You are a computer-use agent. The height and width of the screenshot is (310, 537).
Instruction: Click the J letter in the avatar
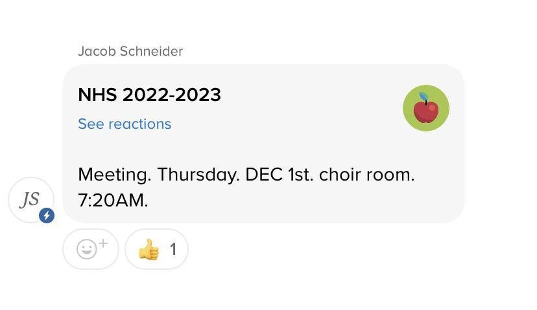click(25, 200)
